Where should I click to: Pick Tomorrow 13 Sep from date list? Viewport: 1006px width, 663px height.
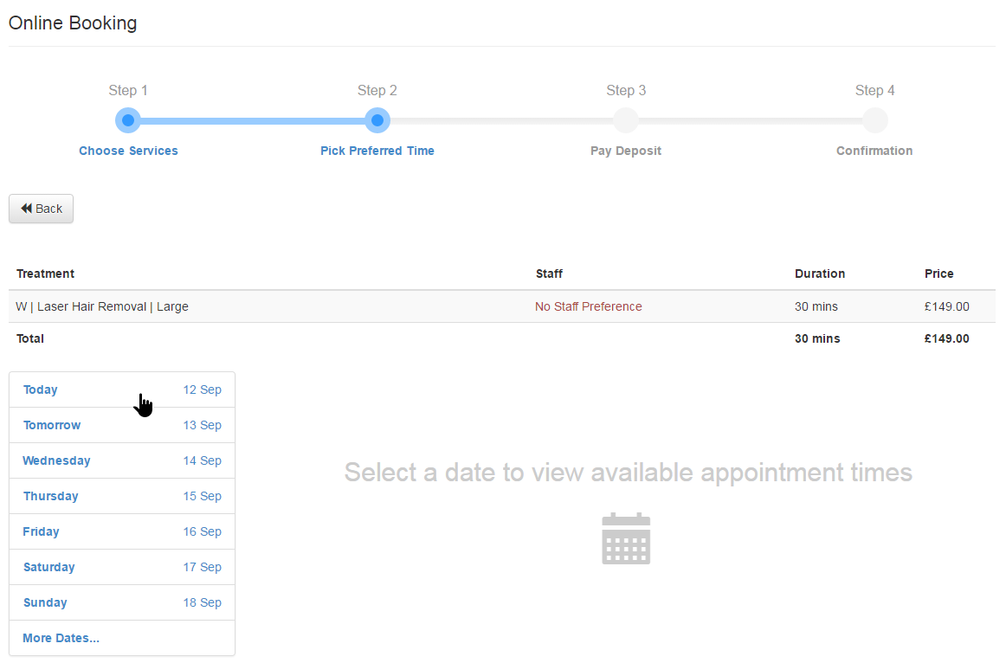click(122, 425)
